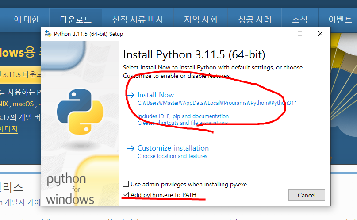
Task: Open 성공 사례 menu in browser
Action: coord(255,19)
